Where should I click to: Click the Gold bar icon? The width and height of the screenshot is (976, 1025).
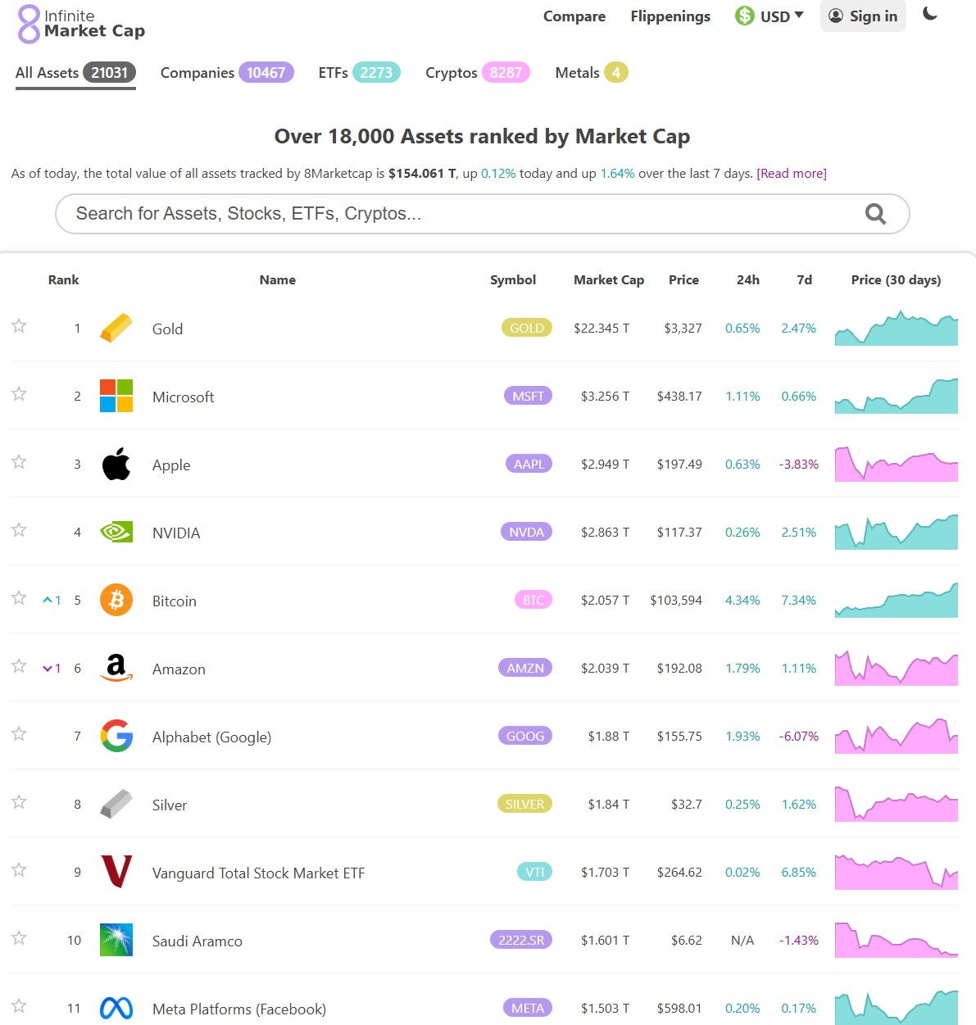tap(116, 329)
